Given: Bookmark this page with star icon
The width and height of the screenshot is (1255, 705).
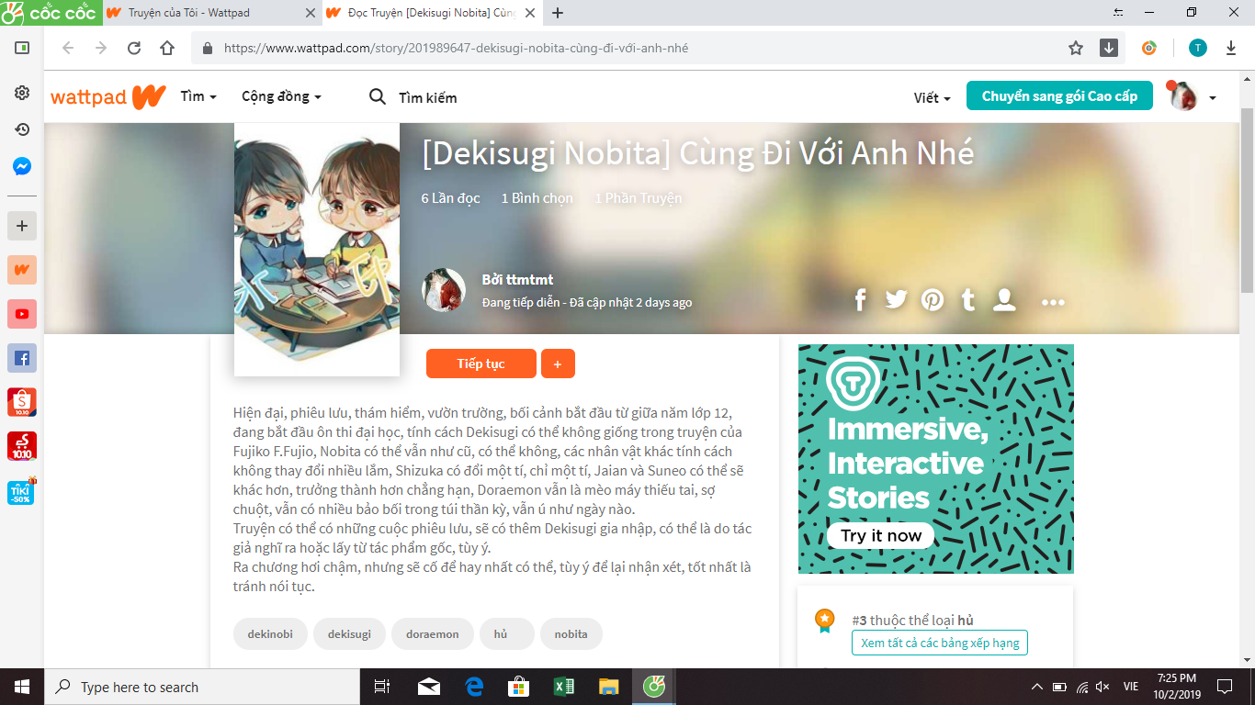Looking at the screenshot, I should coord(1076,49).
